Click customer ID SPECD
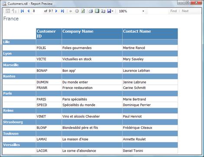204x157 pixels. coord(42,105)
